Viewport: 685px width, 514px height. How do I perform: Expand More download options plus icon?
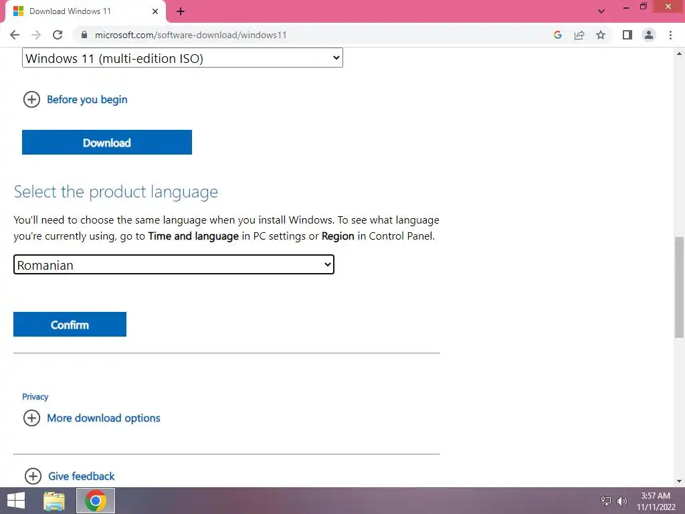click(x=31, y=418)
